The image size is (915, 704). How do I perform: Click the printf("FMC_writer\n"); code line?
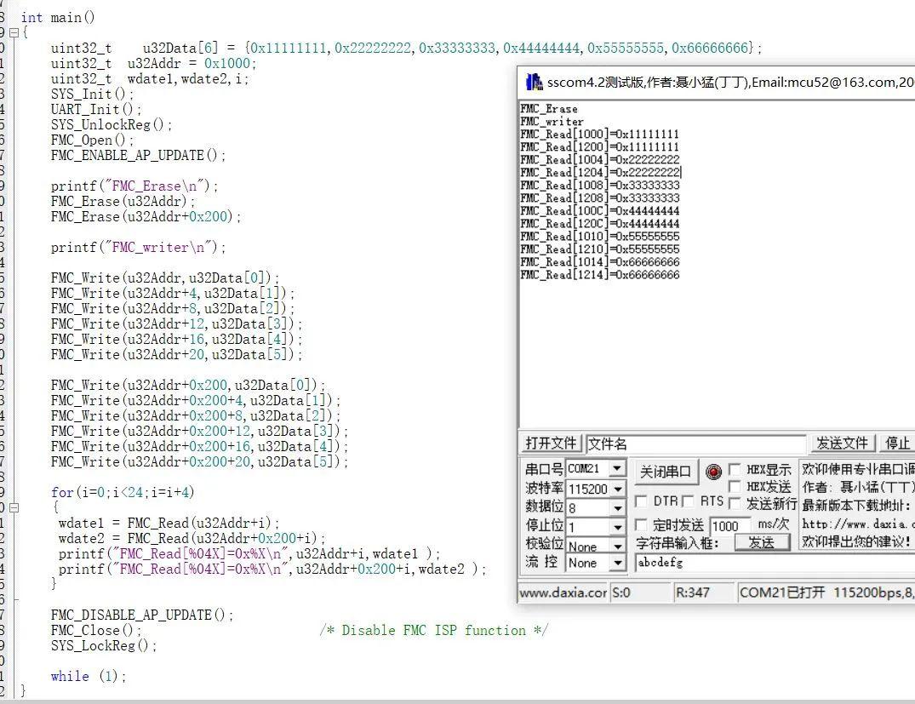tap(138, 248)
